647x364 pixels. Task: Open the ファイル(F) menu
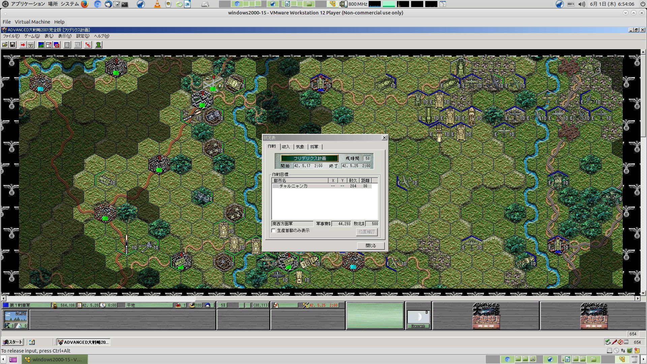11,36
